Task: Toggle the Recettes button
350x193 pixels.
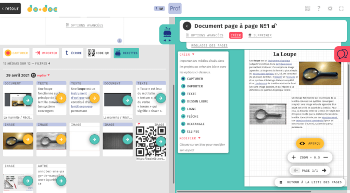Action: 127,53
